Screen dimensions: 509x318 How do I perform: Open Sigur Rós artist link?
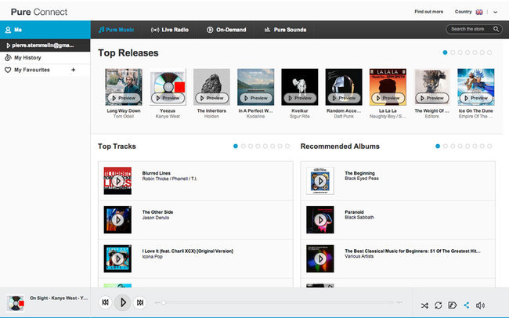[300, 116]
